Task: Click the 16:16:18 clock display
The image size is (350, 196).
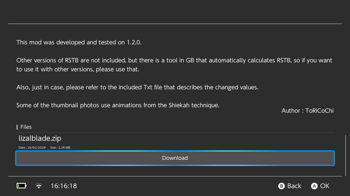Action: click(64, 186)
